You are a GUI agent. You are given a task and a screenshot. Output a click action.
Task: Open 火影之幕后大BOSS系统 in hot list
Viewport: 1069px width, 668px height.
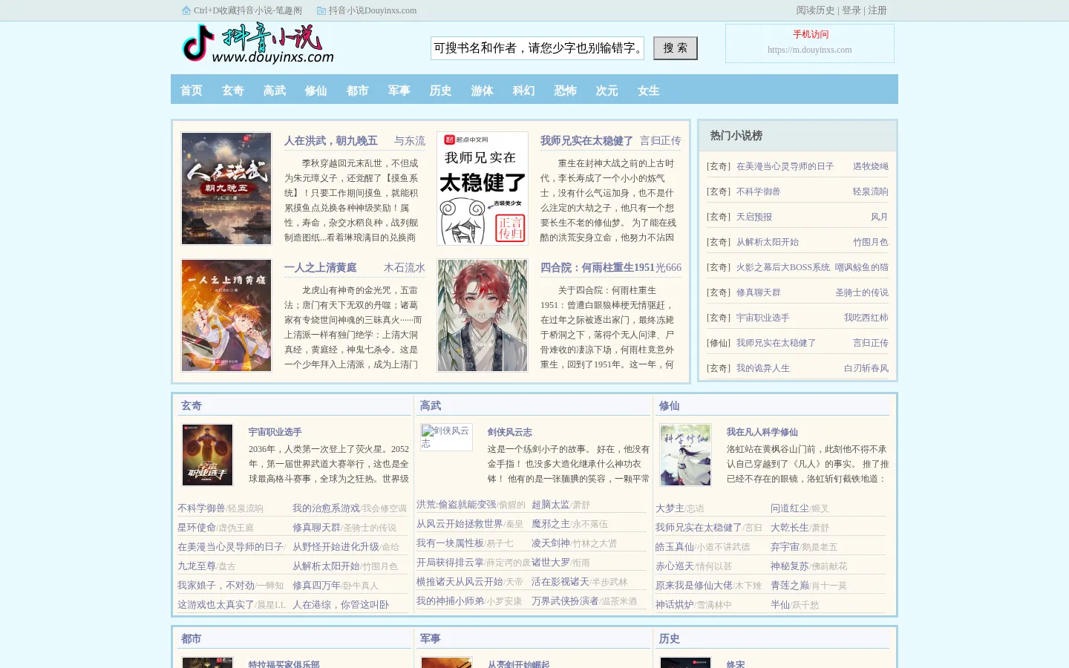pyautogui.click(x=783, y=267)
